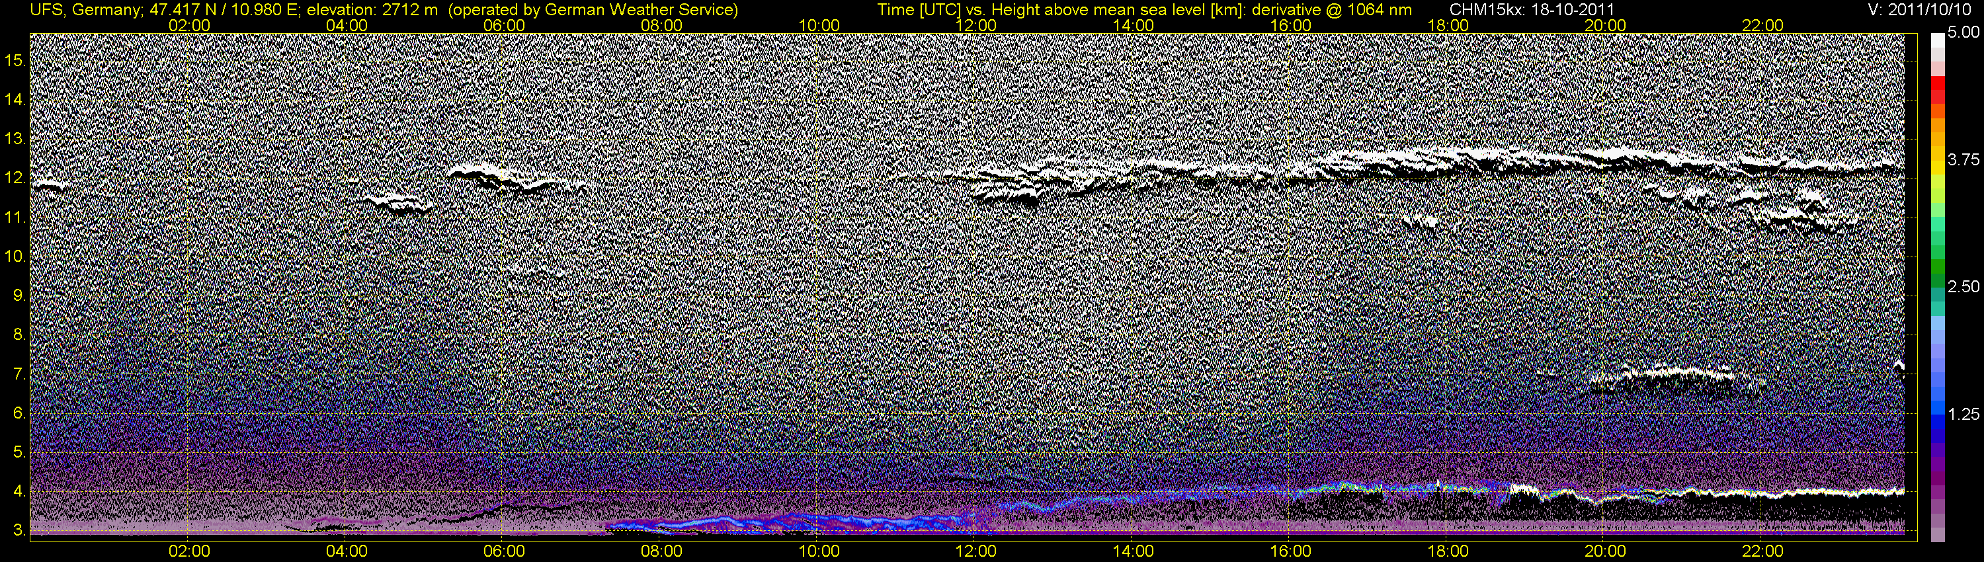Click the '3.' height axis label
Image resolution: width=1984 pixels, height=562 pixels.
pos(19,530)
